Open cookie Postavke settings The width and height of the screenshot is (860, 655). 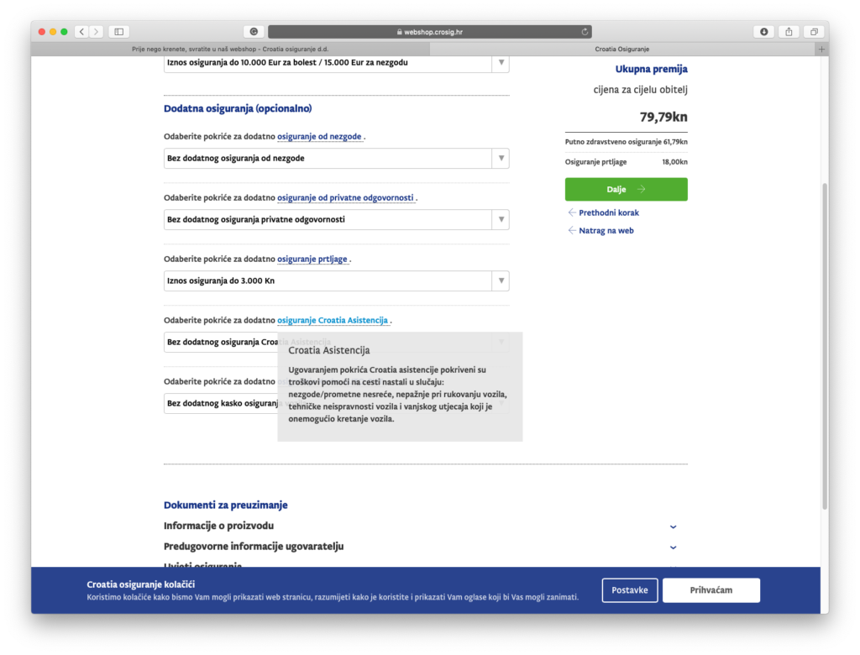[629, 590]
